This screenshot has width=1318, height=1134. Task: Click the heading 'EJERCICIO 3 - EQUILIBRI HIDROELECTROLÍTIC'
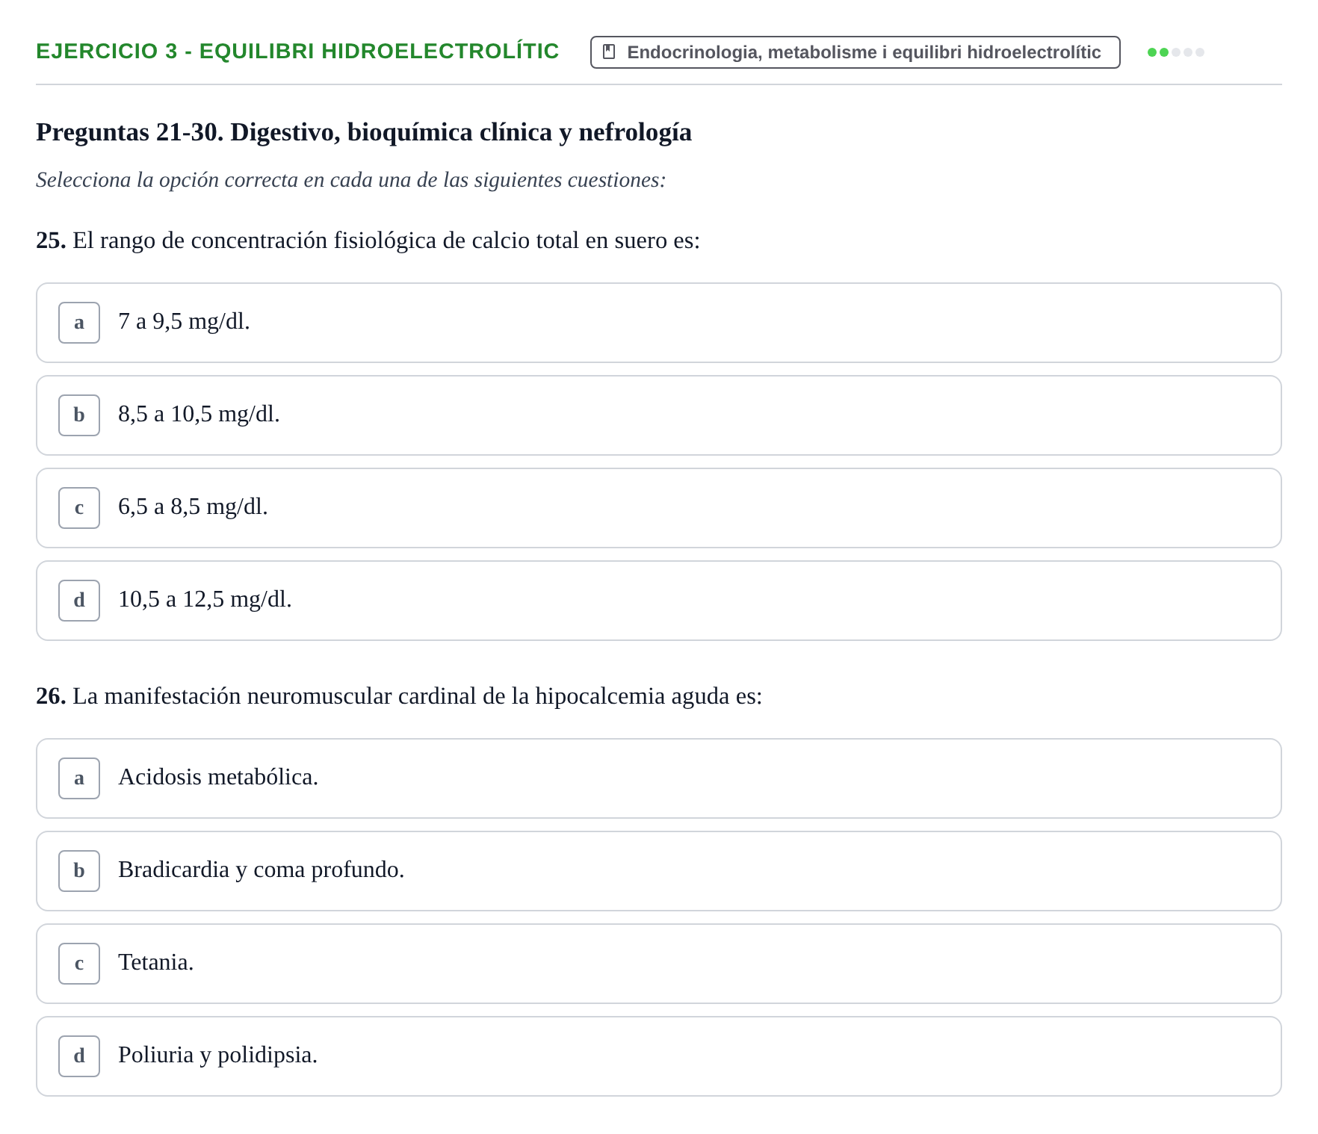(x=297, y=52)
